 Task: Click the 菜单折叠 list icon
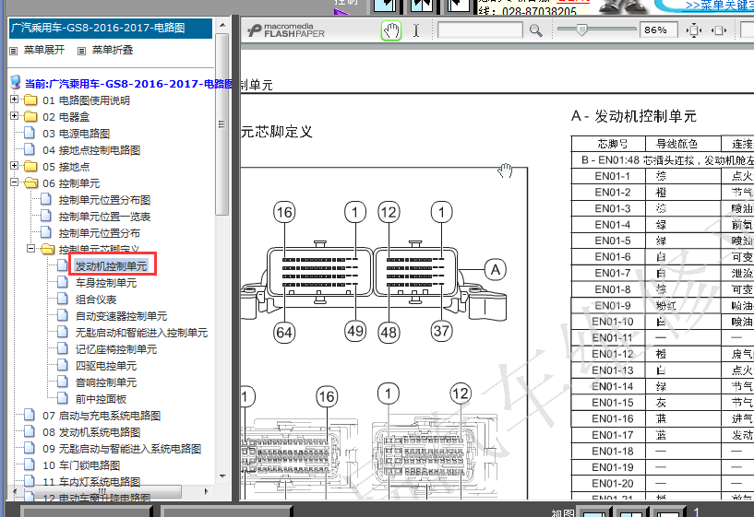(x=82, y=51)
